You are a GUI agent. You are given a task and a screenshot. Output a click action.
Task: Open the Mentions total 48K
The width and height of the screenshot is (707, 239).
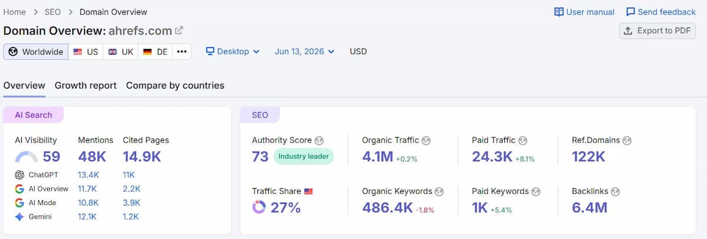(92, 157)
